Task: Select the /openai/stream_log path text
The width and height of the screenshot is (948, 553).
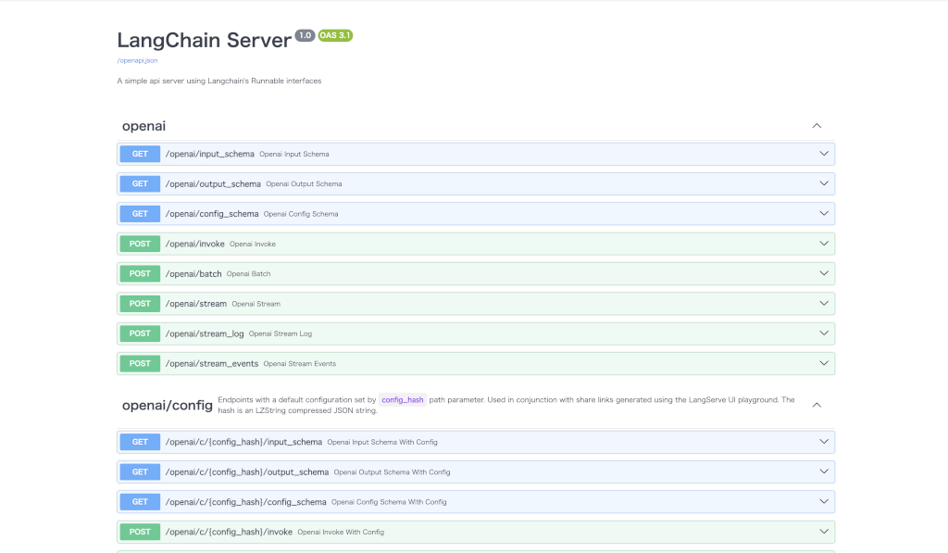Action: [x=205, y=333]
